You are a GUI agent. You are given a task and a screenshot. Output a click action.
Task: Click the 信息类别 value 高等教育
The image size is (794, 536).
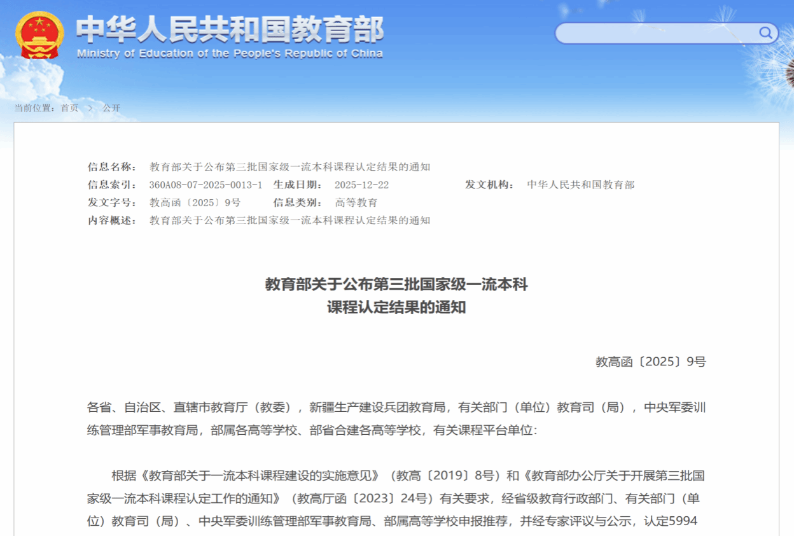(356, 203)
